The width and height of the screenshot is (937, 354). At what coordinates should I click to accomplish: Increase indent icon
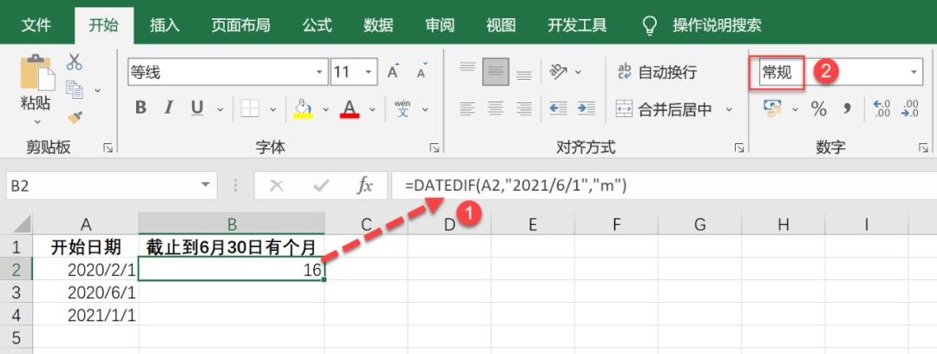pos(586,108)
